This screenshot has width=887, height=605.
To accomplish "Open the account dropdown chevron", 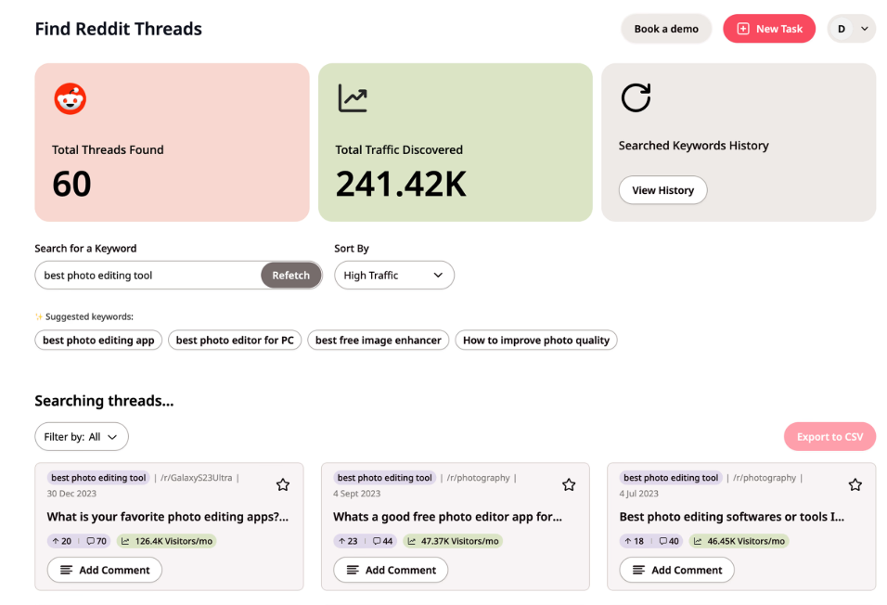I will [x=865, y=29].
